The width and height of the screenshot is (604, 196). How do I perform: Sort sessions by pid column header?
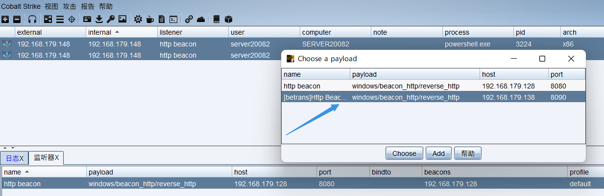[537, 32]
